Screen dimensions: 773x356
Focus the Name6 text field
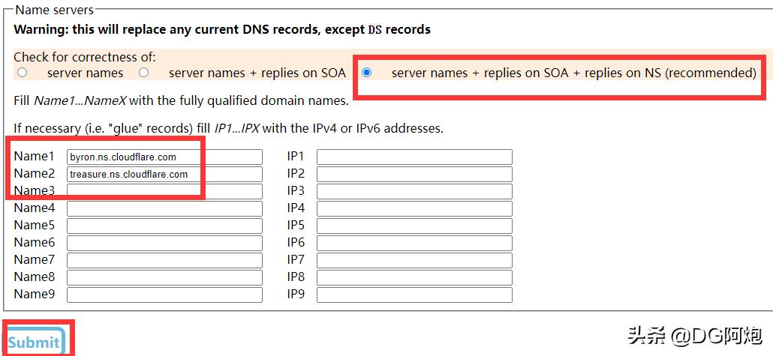tap(164, 243)
